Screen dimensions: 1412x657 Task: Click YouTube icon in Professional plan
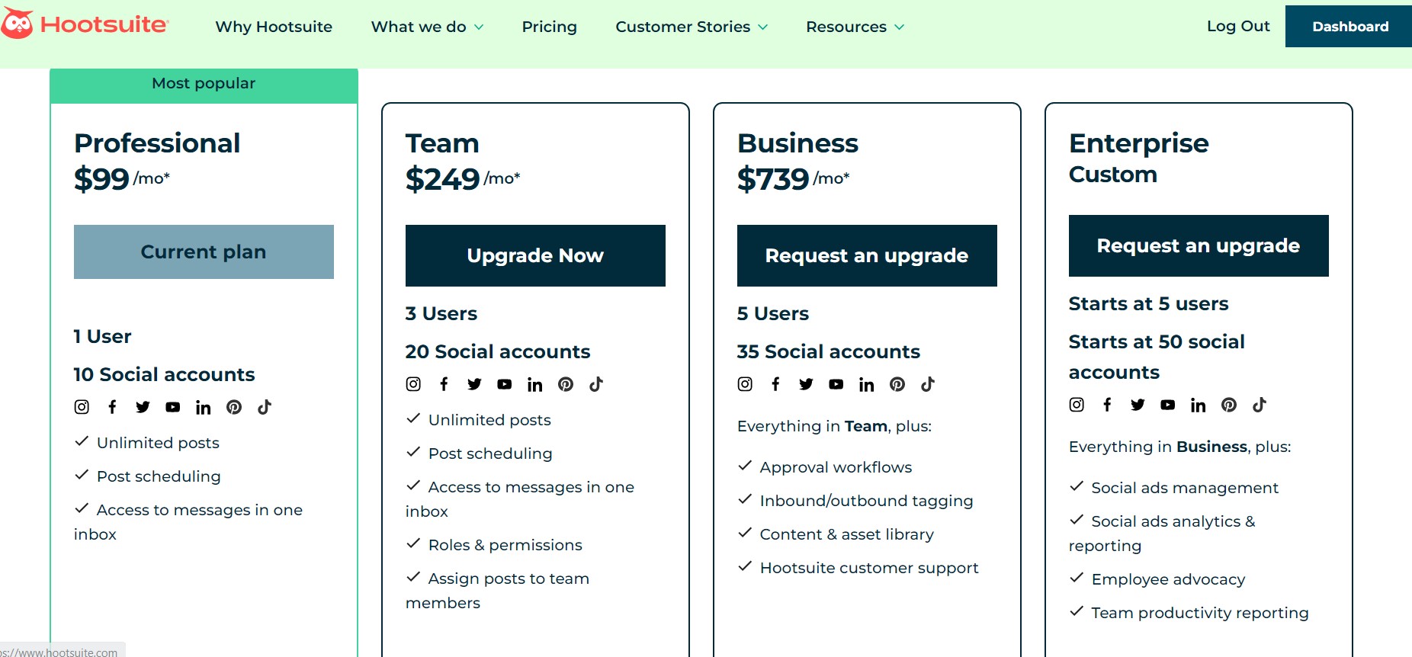click(x=173, y=407)
